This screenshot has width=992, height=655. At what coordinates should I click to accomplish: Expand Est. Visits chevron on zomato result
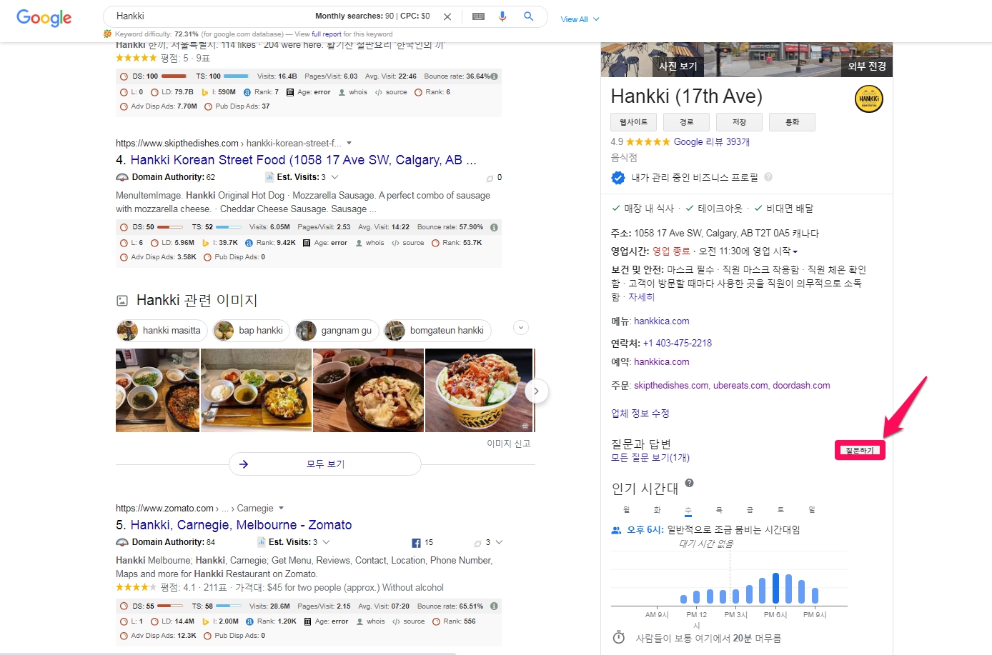pos(326,542)
